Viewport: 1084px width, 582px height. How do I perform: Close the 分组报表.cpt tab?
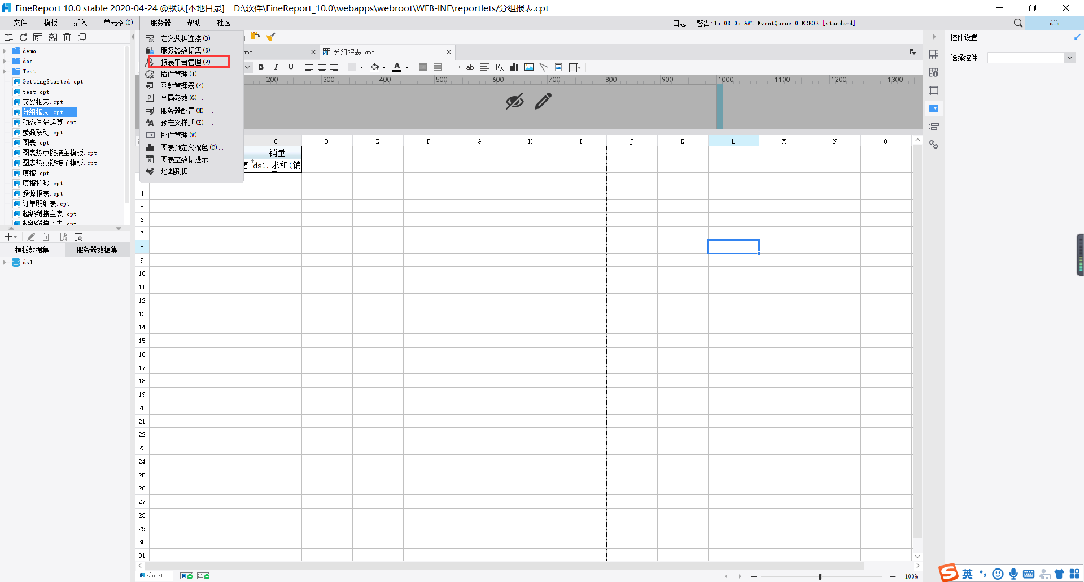[449, 52]
